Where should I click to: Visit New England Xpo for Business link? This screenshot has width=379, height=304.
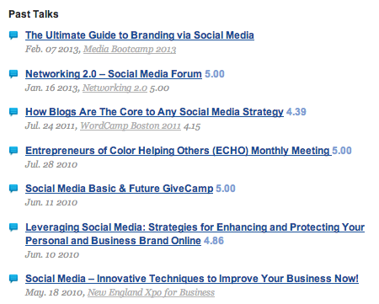tap(151, 293)
